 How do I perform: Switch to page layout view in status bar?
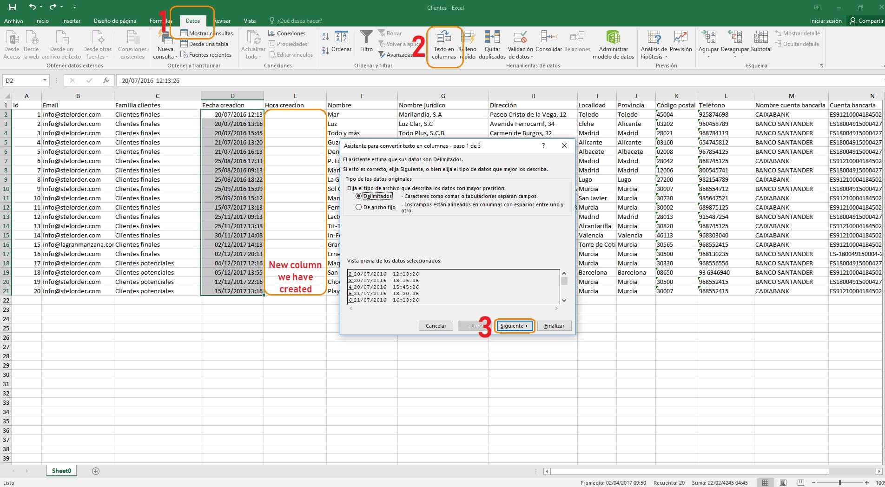783,483
